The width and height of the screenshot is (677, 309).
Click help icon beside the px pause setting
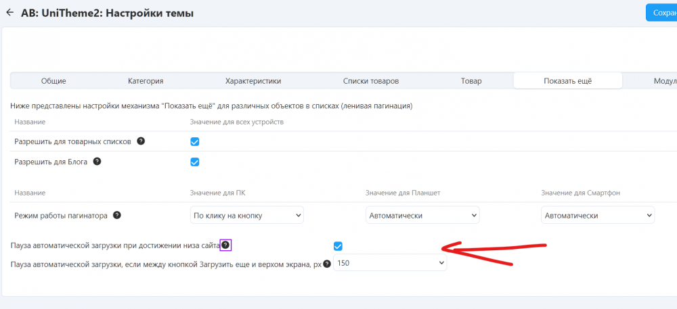pos(327,264)
